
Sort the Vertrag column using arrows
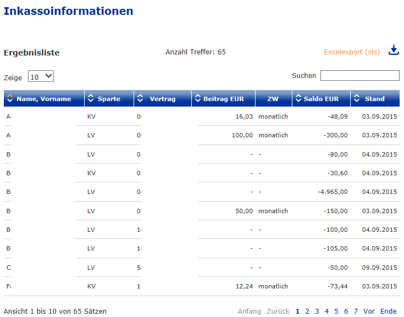(x=140, y=99)
